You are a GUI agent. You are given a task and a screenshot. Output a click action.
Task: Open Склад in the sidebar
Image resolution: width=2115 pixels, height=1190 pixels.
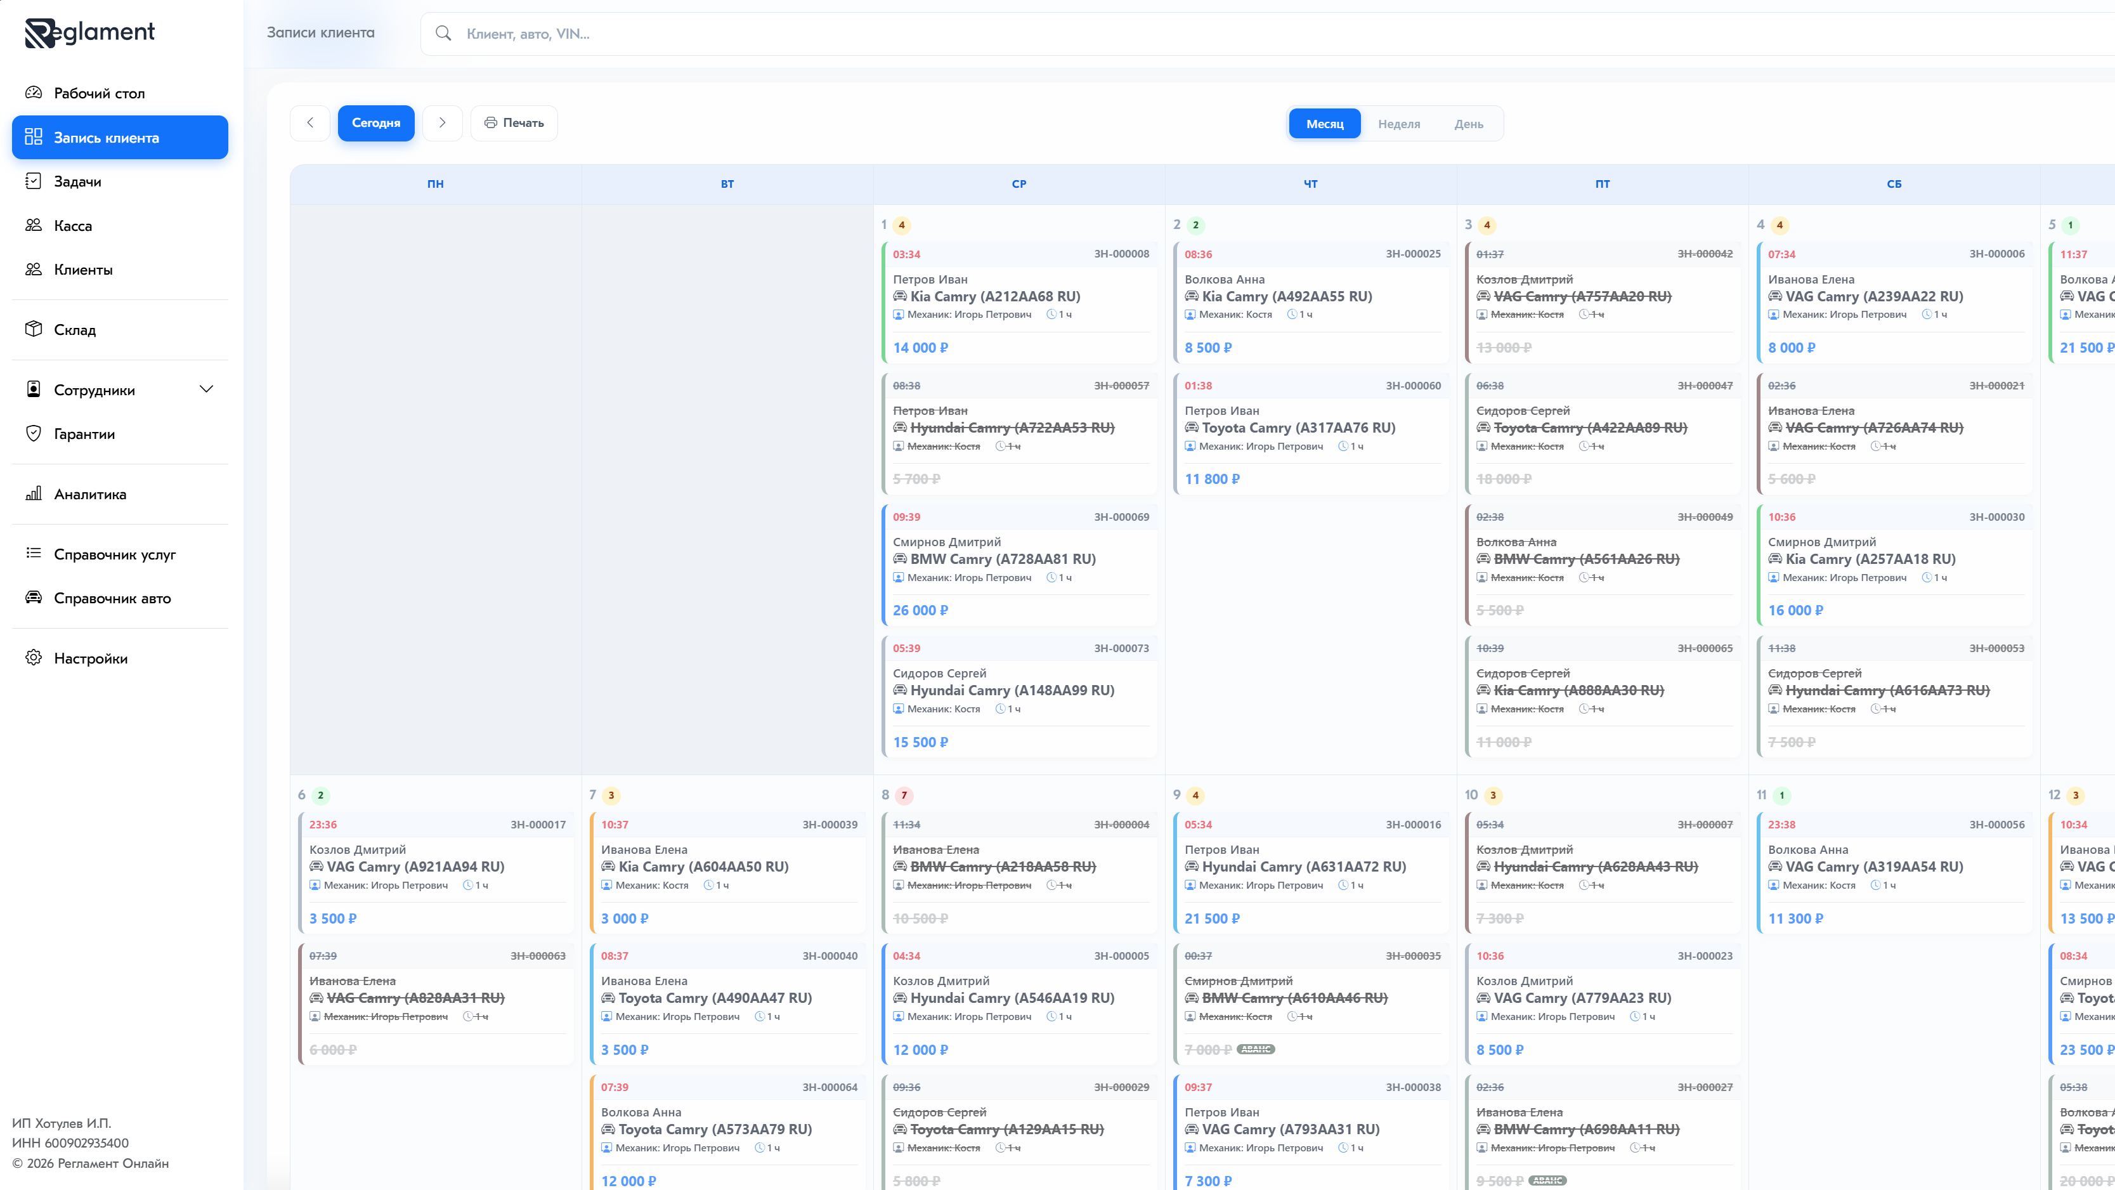[120, 329]
